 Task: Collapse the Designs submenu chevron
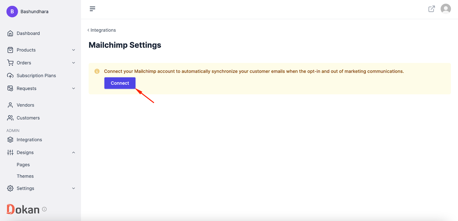[x=74, y=152]
